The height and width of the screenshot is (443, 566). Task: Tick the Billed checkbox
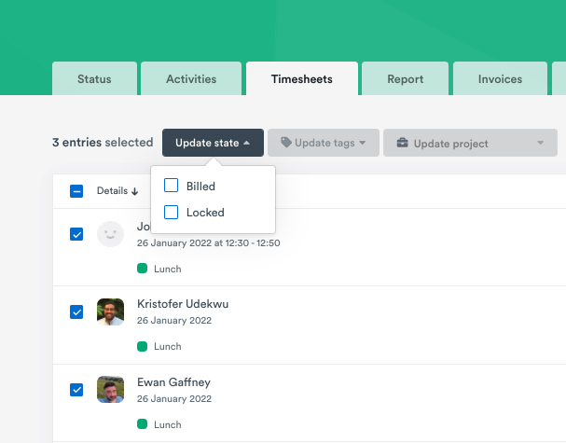coord(172,186)
